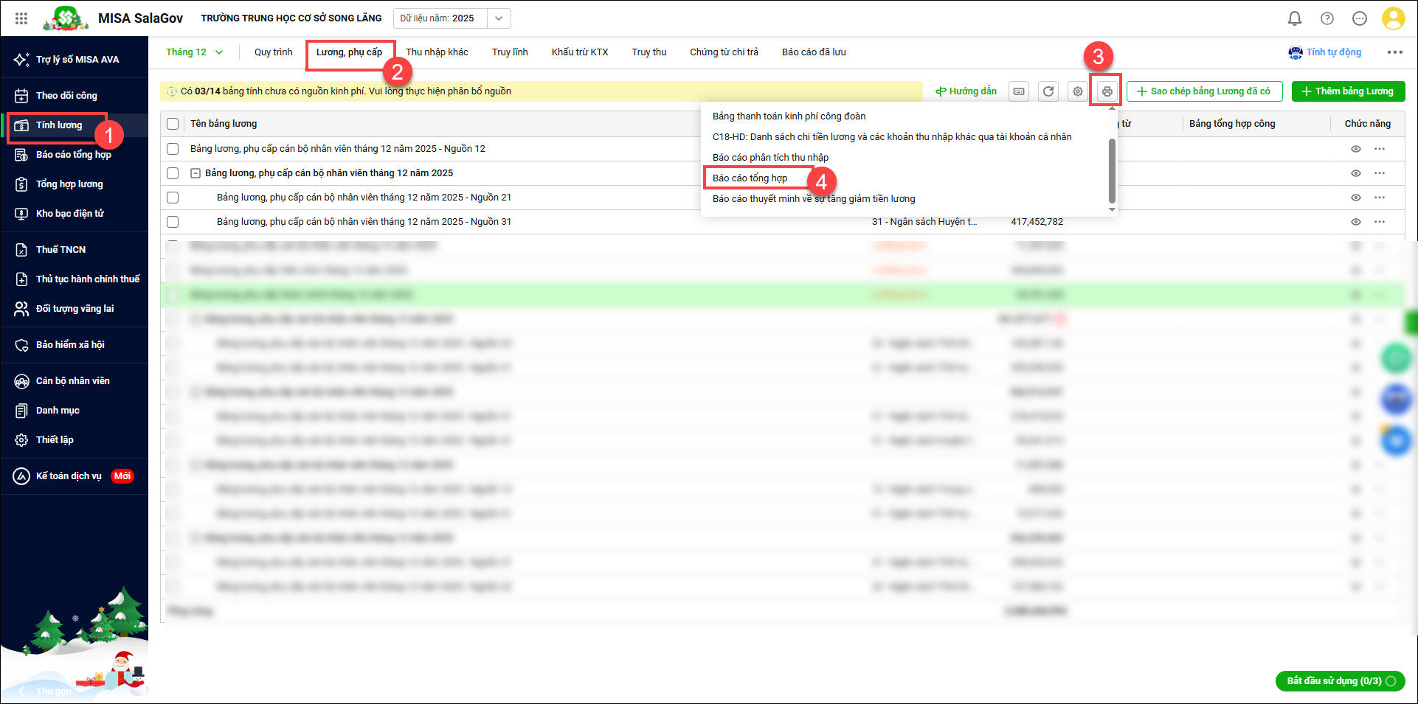Expand the data year 2025 dropdown
Viewport: 1418px width, 704px height.
click(499, 18)
